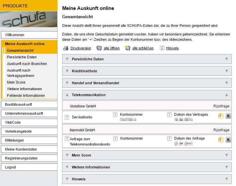Screen dimensions: 236x186
Task: Click the Logout menu item
Action: (11, 167)
